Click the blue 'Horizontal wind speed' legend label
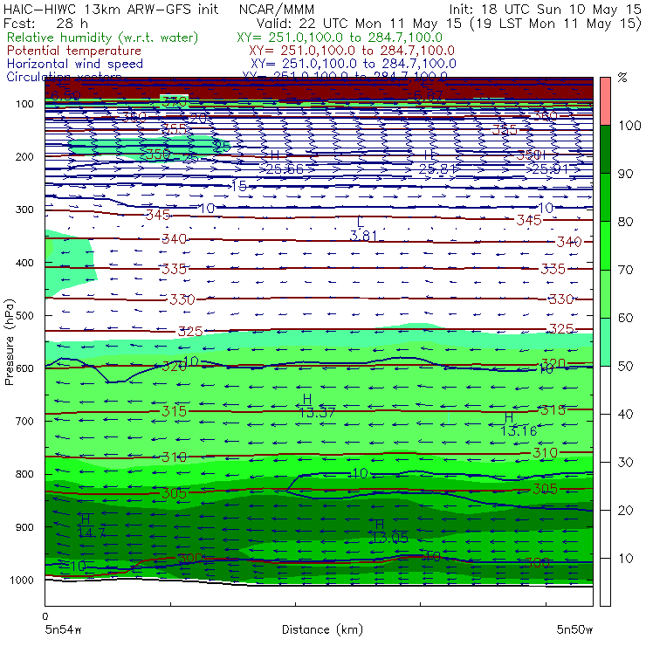646x646 pixels. click(75, 64)
